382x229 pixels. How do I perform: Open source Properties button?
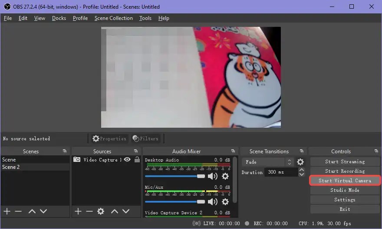[x=110, y=139]
